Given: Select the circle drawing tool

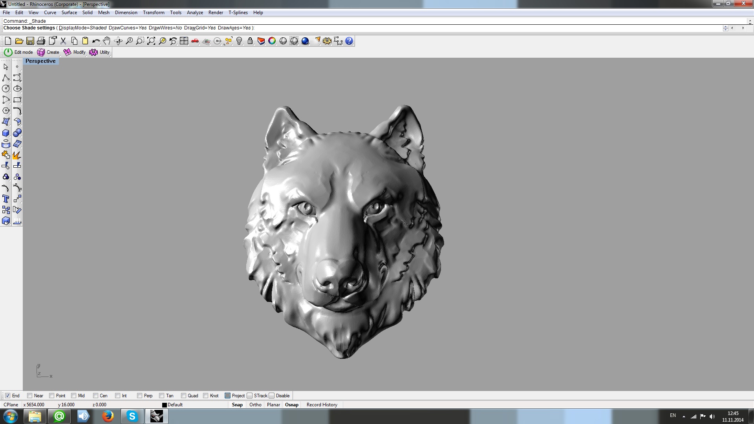Looking at the screenshot, I should pyautogui.click(x=6, y=89).
